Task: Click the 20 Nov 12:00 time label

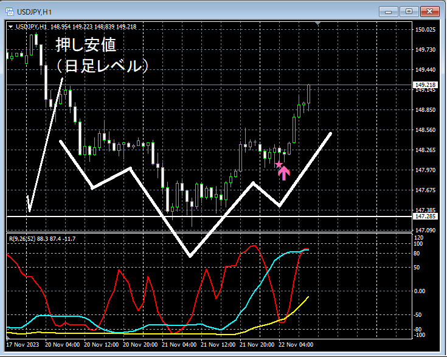Action: tap(101, 344)
